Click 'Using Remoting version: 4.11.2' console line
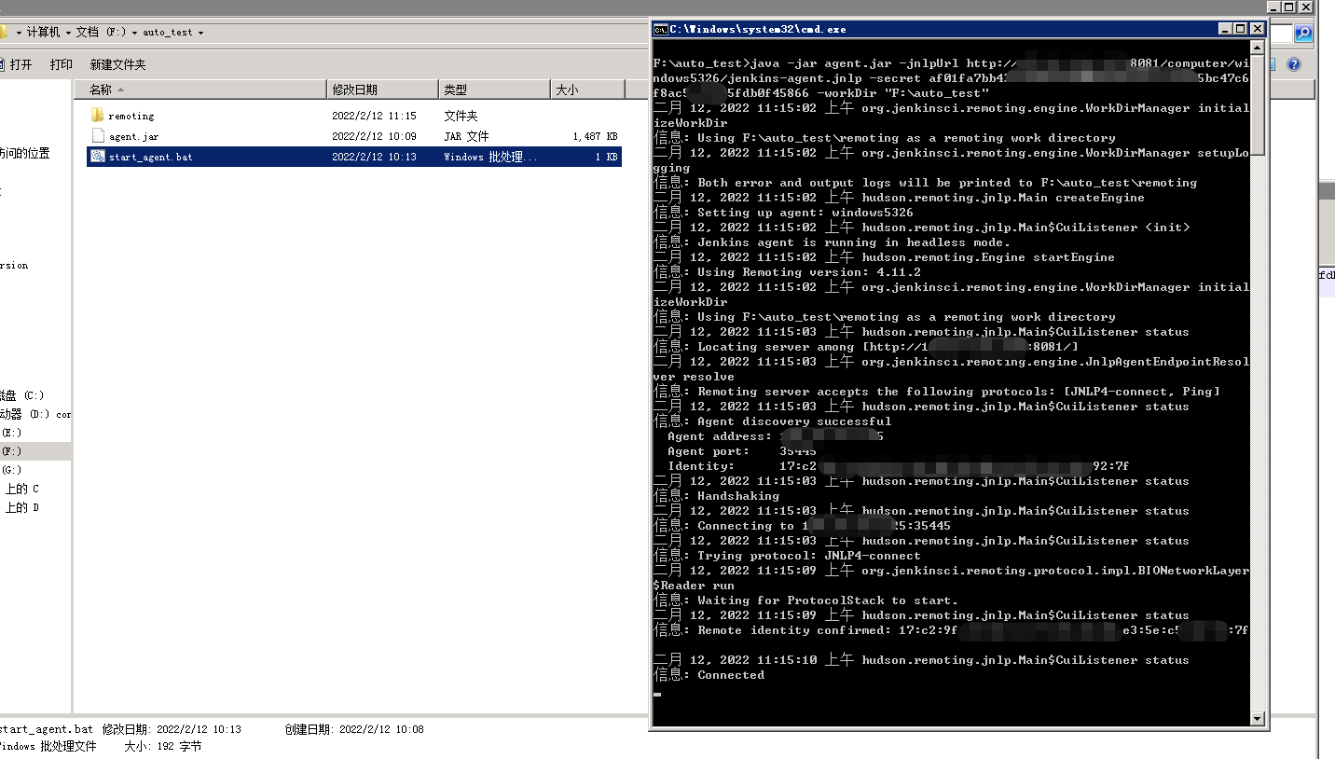This screenshot has width=1335, height=759. pos(788,272)
